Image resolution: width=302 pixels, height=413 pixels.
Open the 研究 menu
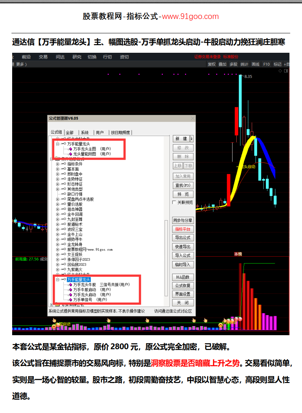pos(77,57)
